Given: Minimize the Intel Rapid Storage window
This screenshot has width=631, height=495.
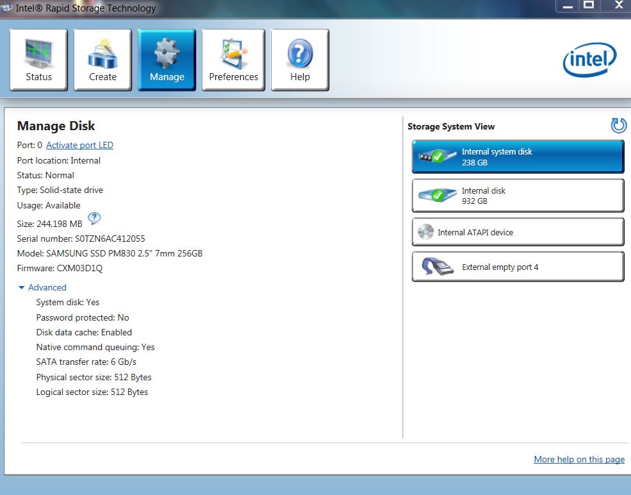Looking at the screenshot, I should click(x=568, y=6).
